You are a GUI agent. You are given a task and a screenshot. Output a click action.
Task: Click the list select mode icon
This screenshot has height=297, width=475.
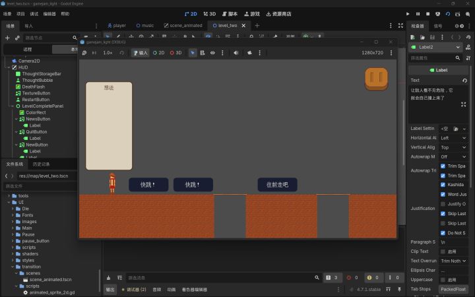pos(203,53)
